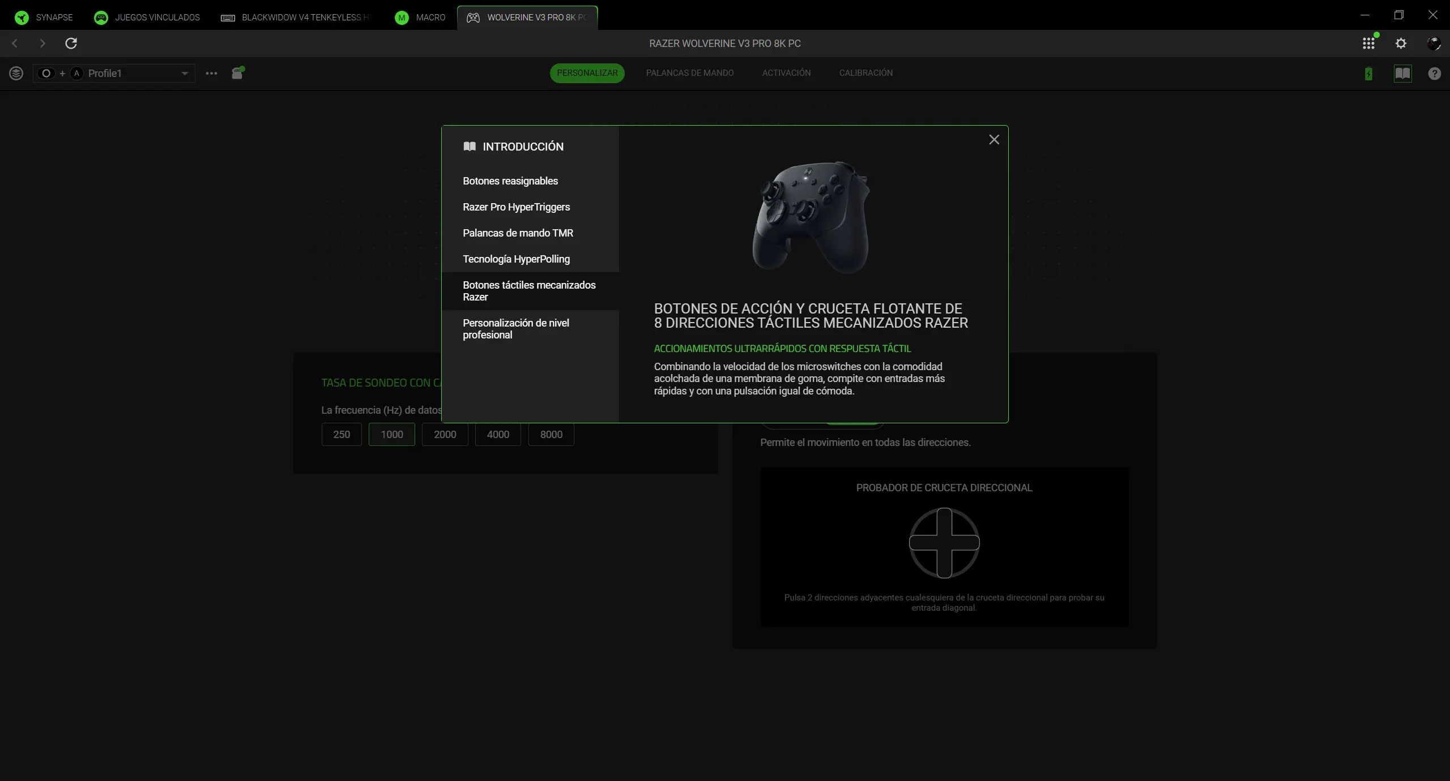The image size is (1450, 781).
Task: Switch to the PALANCAS DE MANDO tab
Action: point(690,72)
